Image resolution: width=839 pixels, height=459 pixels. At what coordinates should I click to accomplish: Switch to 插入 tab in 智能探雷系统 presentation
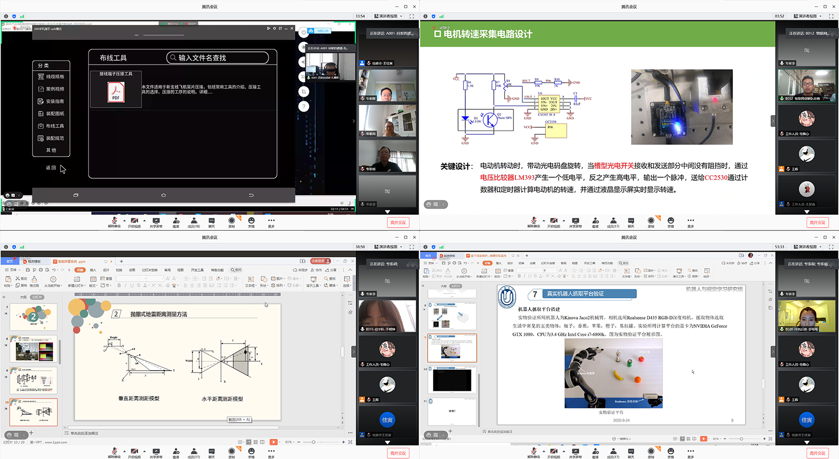tap(93, 270)
